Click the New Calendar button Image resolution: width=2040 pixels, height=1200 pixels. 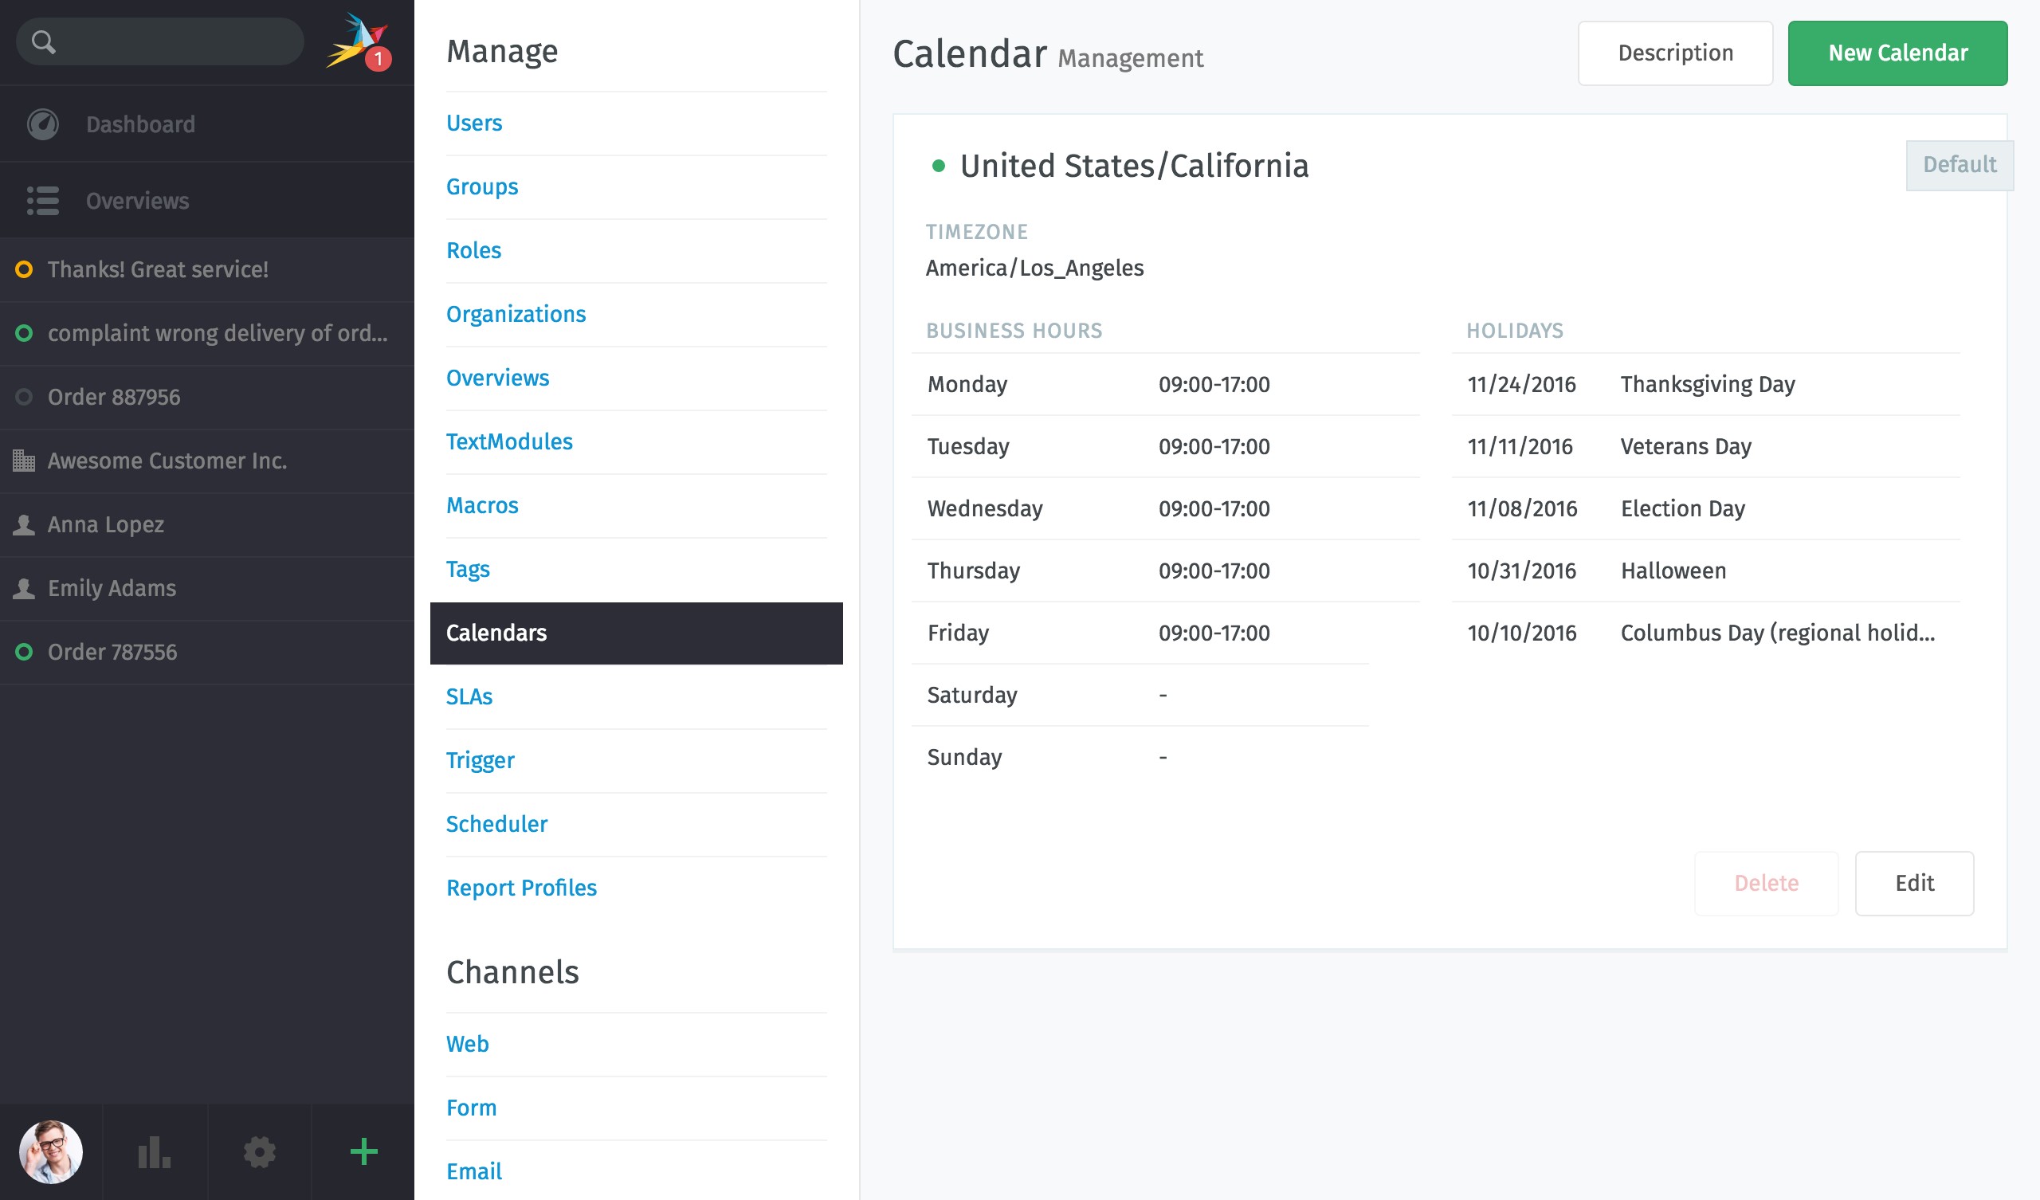[x=1897, y=53]
